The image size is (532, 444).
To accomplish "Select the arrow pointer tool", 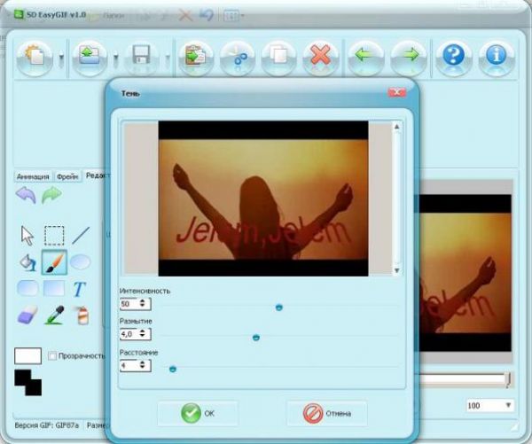I will [27, 235].
